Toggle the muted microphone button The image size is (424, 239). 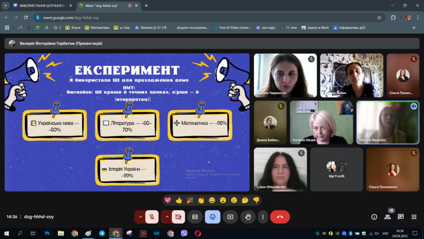(152, 216)
